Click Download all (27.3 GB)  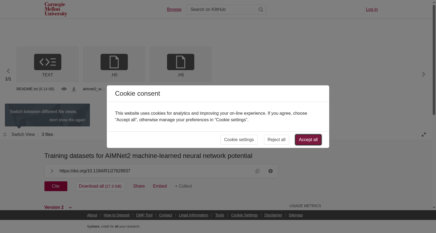[x=100, y=186]
